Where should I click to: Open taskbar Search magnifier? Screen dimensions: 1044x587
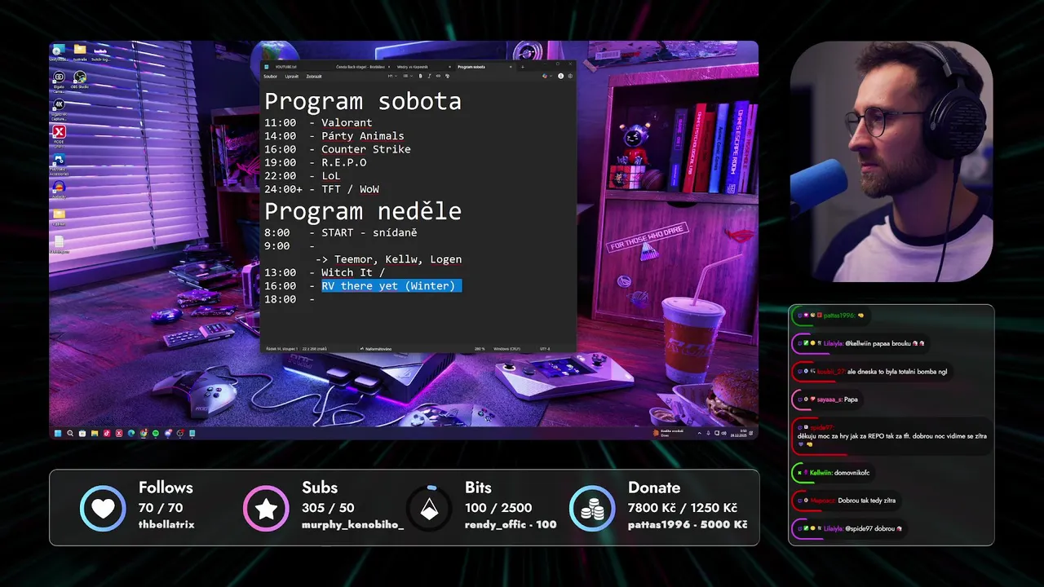(x=70, y=434)
